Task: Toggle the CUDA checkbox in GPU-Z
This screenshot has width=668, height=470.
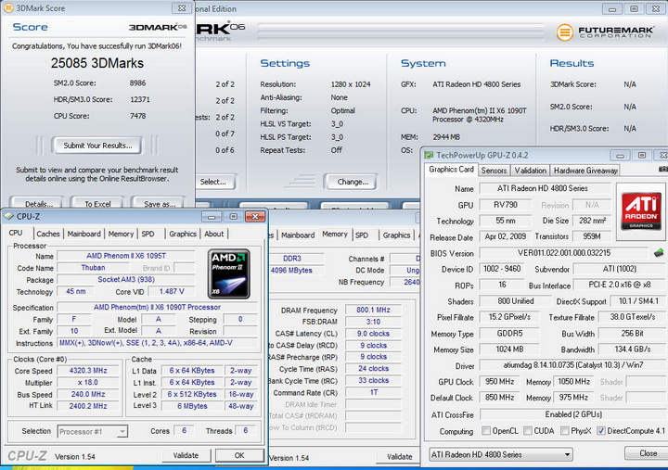Action: [528, 431]
